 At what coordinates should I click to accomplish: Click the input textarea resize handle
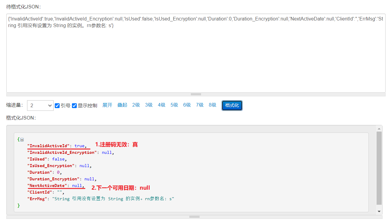(x=196, y=94)
